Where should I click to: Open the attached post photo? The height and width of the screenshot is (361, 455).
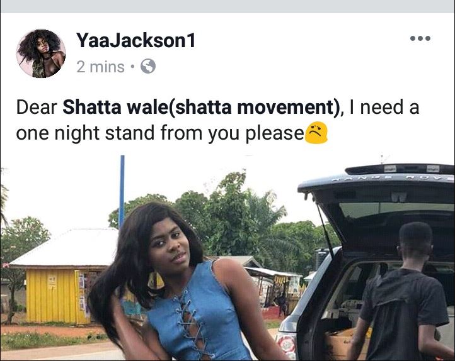coord(227,258)
